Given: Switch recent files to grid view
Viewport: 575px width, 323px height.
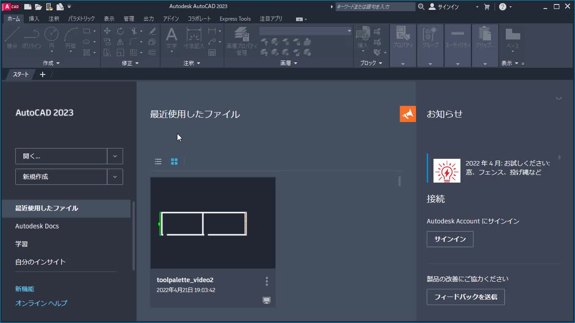Looking at the screenshot, I should 174,161.
